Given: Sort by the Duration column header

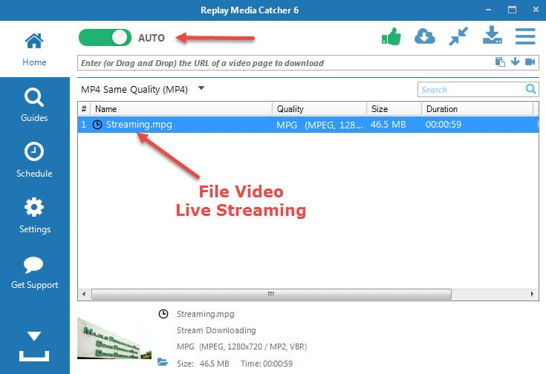Looking at the screenshot, I should (478, 109).
